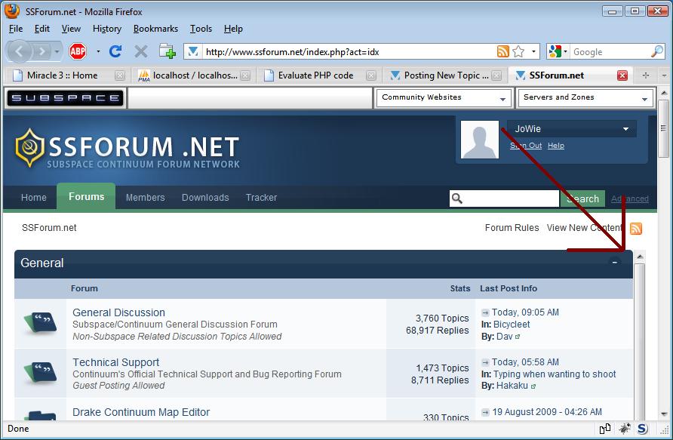Click the forum RSS icon beside View New Content

pos(636,229)
